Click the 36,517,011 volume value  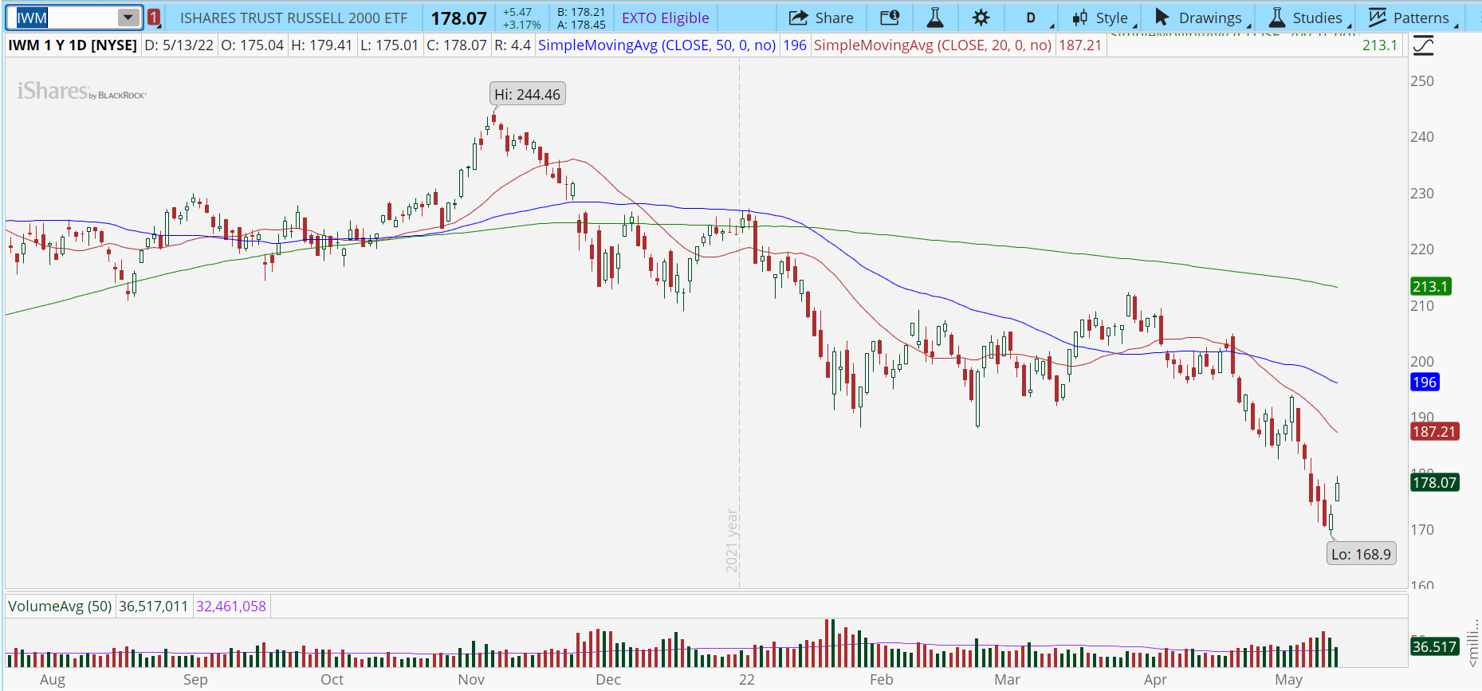point(154,607)
